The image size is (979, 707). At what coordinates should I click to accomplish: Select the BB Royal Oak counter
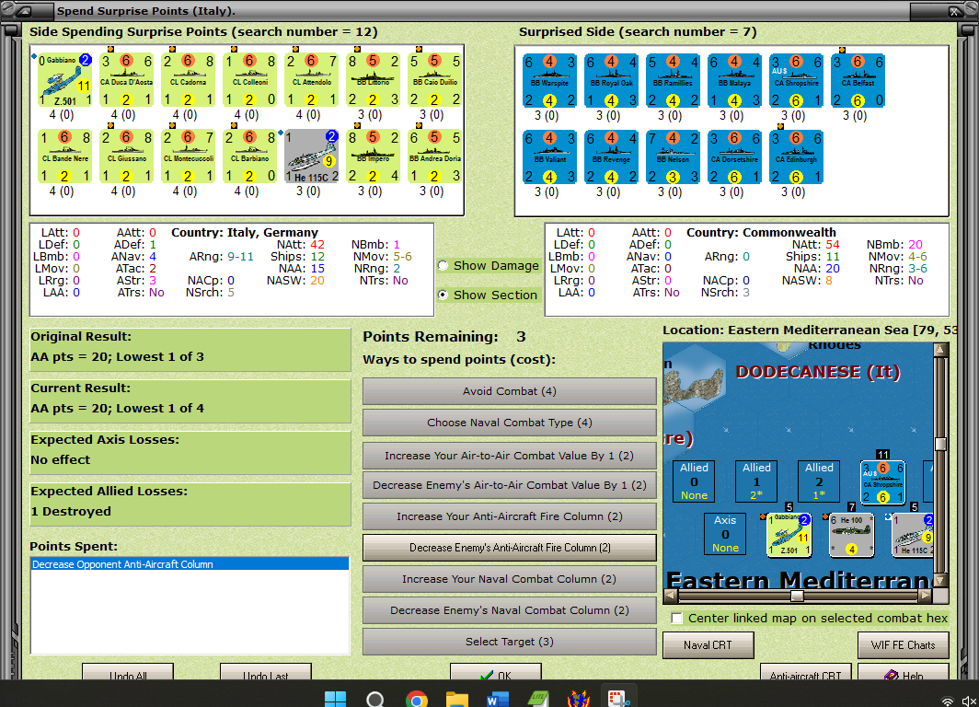click(x=611, y=81)
